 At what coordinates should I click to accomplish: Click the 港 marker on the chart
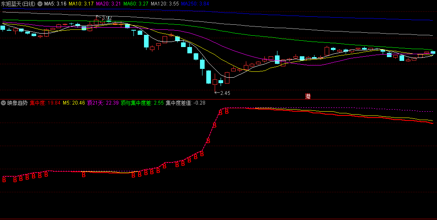click(x=308, y=97)
